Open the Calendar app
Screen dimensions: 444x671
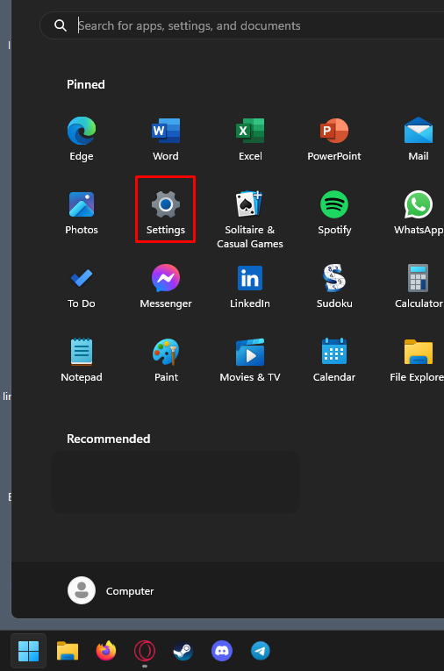(x=334, y=360)
